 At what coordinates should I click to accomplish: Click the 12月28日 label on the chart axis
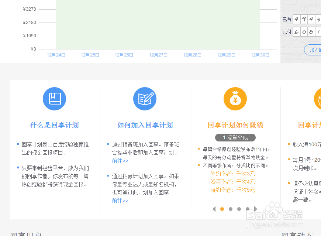(x=192, y=55)
